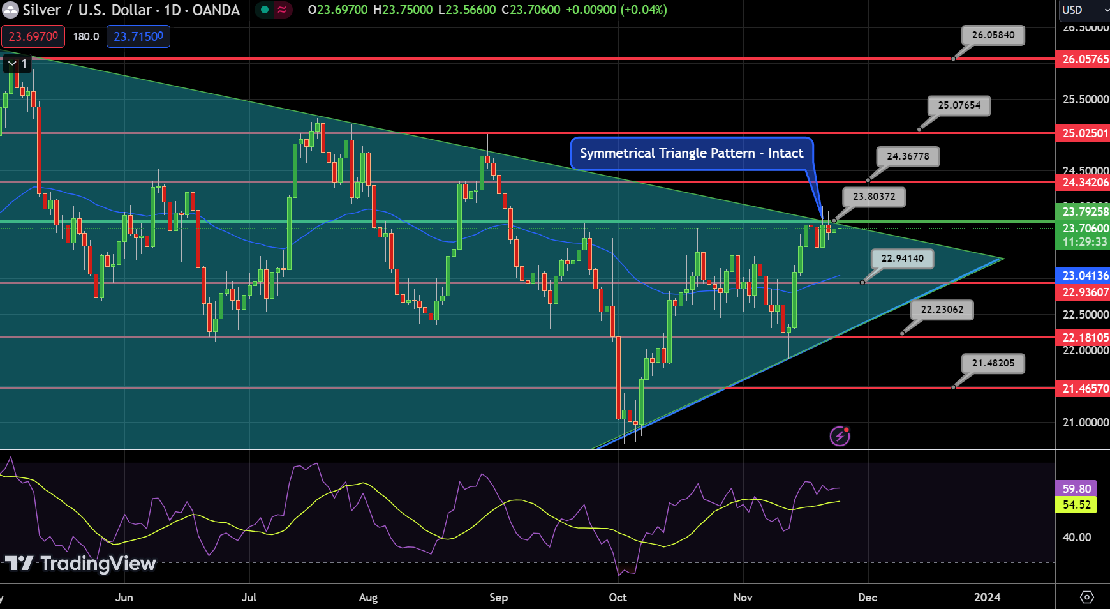Click the close price value C23.70600
This screenshot has height=609, width=1110.
point(531,10)
